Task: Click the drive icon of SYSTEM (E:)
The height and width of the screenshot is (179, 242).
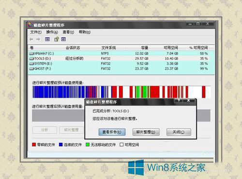Action: coord(31,64)
